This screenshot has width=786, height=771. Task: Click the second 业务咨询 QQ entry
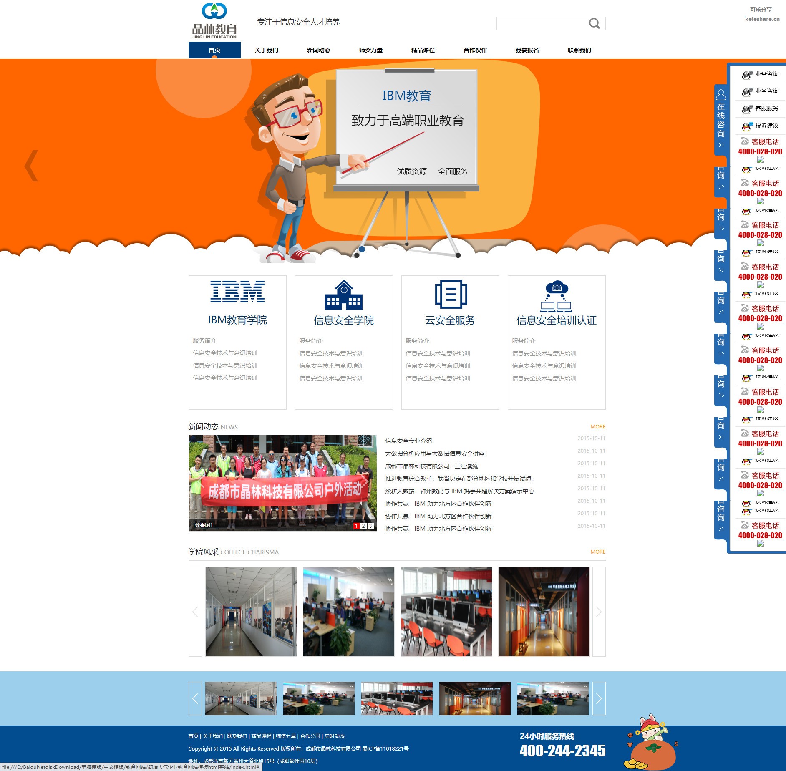click(x=760, y=91)
